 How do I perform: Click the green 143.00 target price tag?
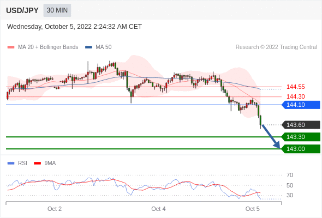point(301,149)
